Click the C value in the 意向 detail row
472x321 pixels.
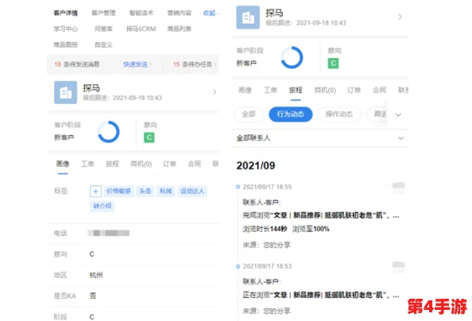[92, 254]
